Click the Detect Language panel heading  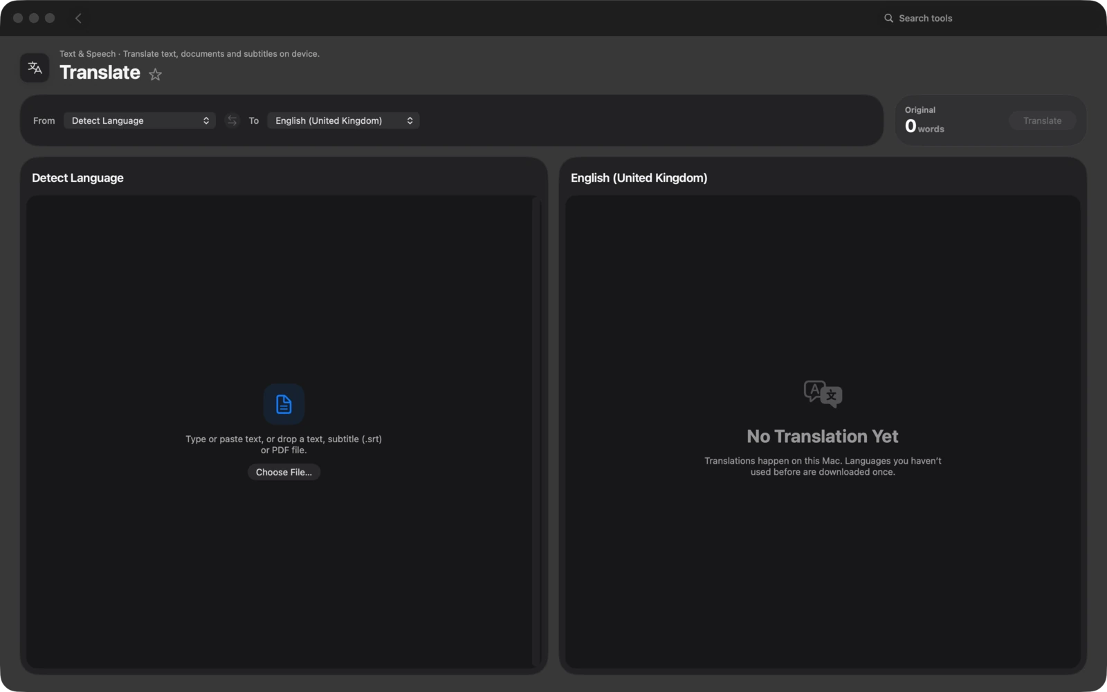[x=77, y=178]
